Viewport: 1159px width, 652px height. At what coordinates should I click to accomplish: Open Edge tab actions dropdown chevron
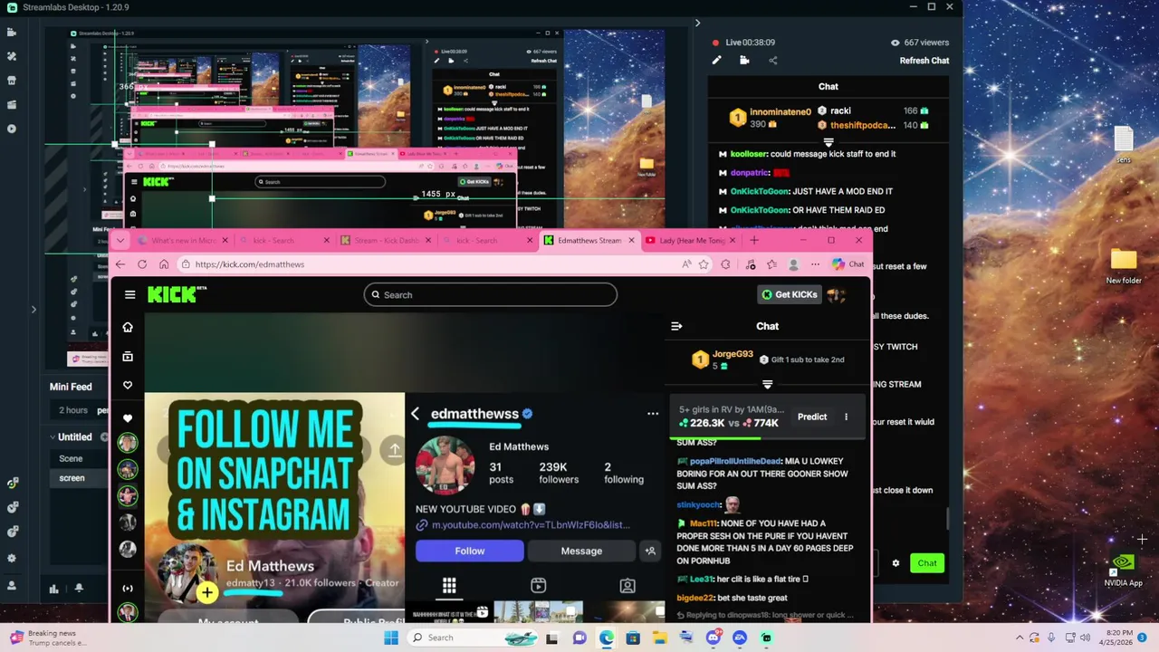[120, 240]
